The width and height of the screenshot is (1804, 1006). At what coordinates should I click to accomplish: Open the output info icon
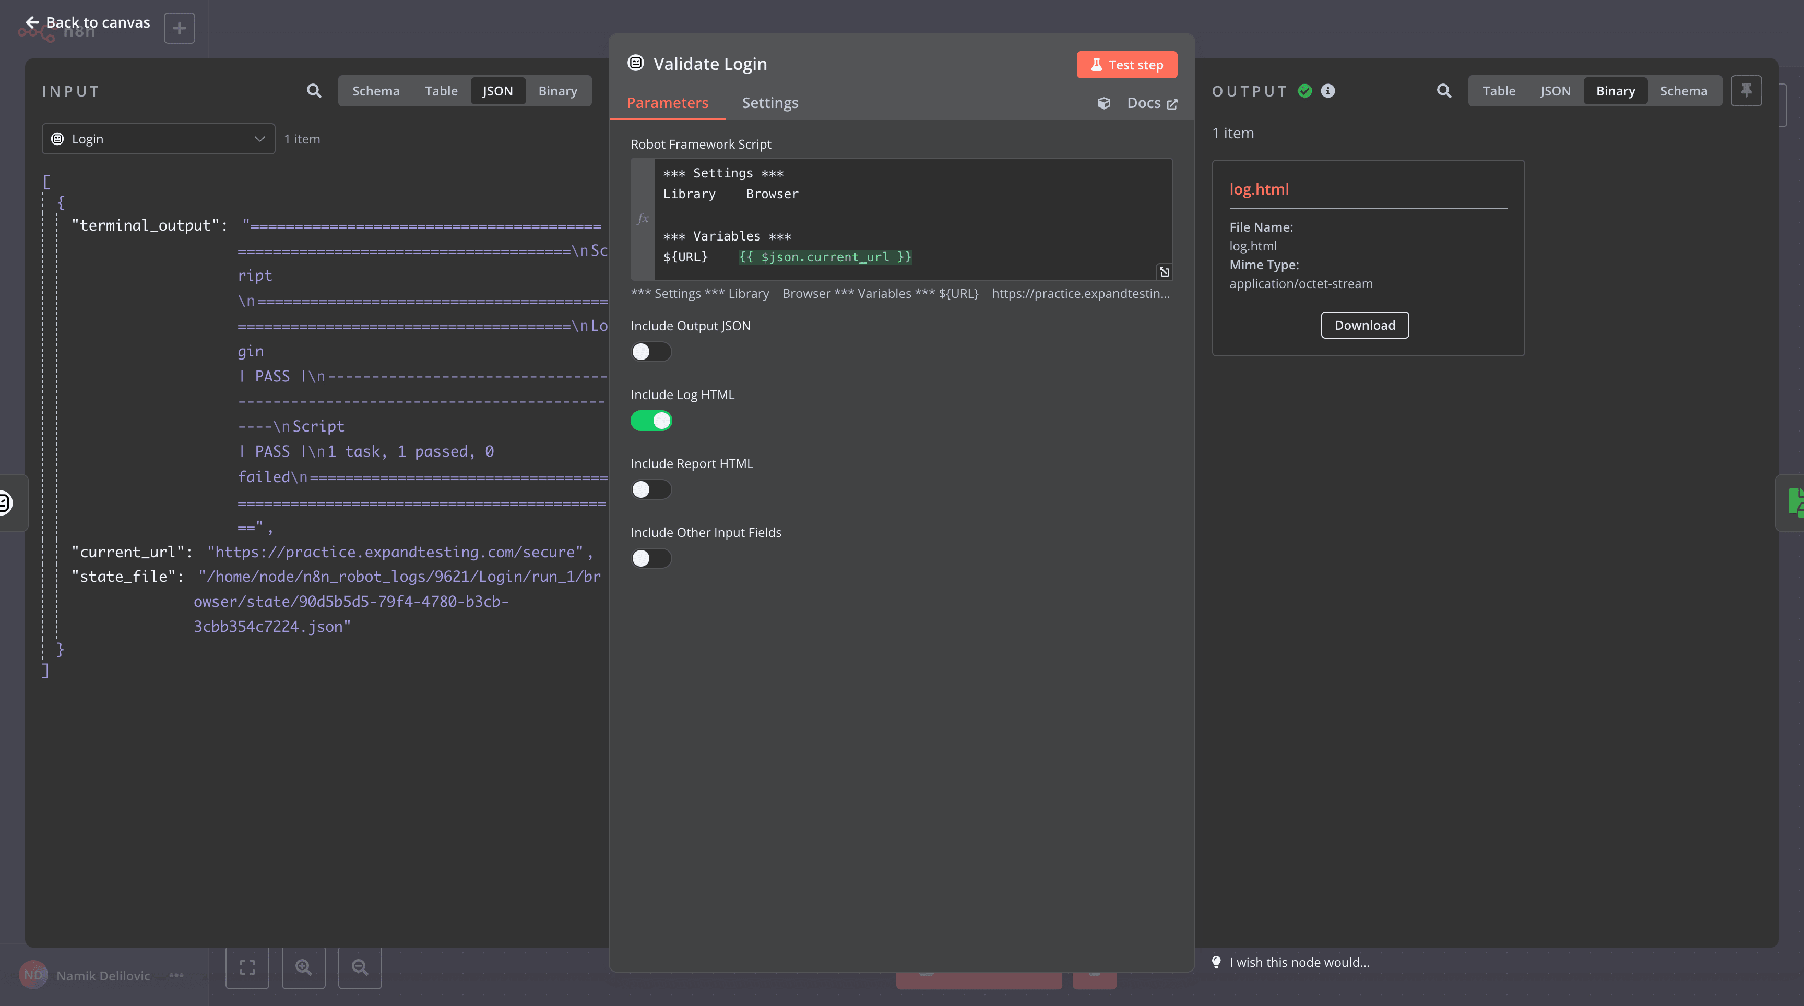click(1327, 91)
